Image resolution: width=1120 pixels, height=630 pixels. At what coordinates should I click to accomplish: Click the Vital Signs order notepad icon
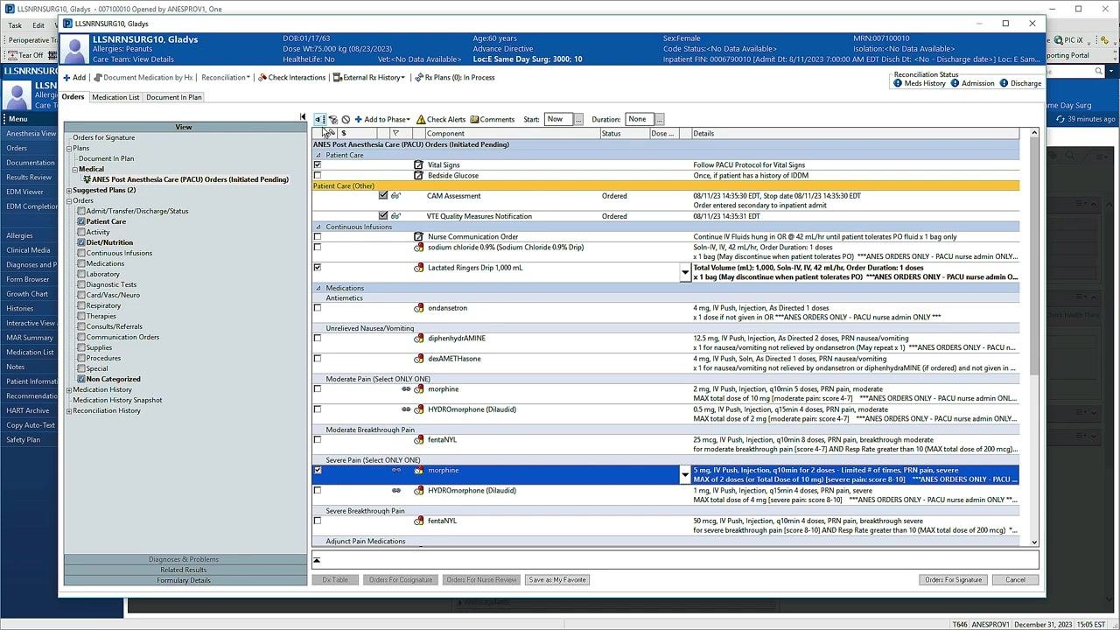(418, 165)
